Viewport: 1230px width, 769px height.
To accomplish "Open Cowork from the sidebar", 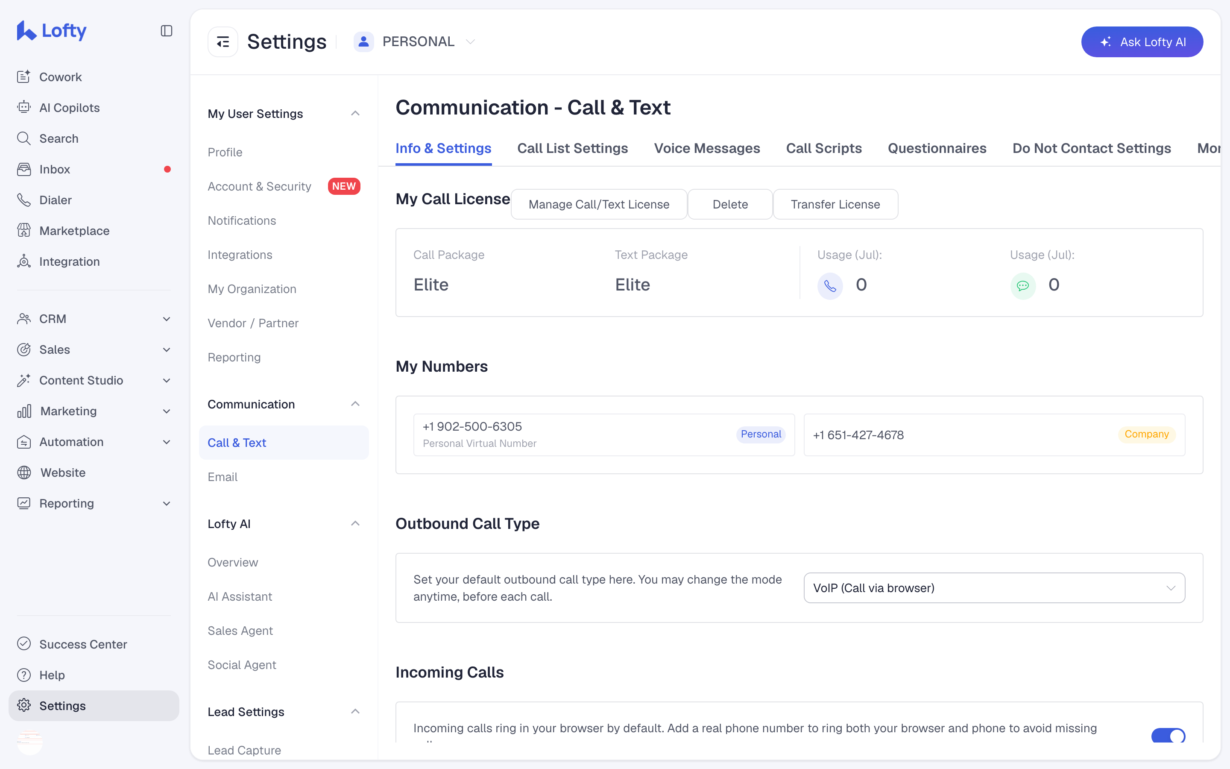I will click(61, 77).
